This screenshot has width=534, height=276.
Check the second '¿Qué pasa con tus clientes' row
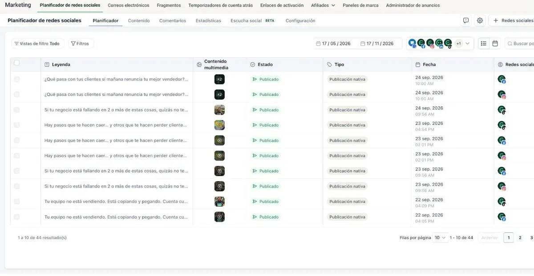[17, 94]
